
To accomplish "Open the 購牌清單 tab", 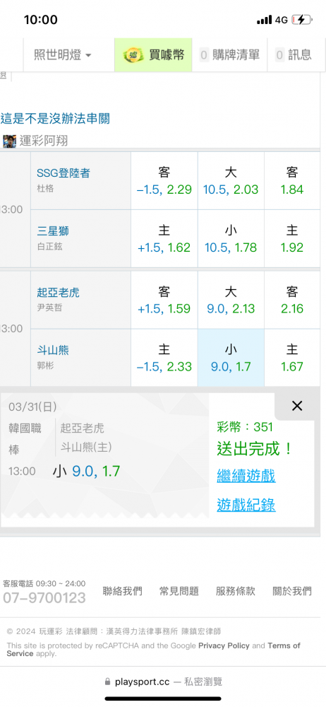I will [229, 55].
